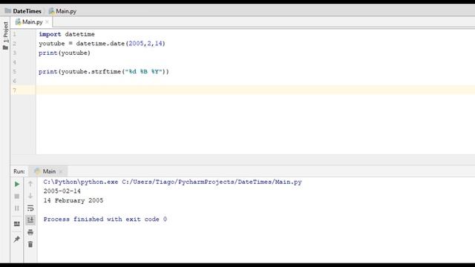Click 'Process finished with exit code 0' text
This screenshot has height=267, width=475.
pyautogui.click(x=105, y=220)
